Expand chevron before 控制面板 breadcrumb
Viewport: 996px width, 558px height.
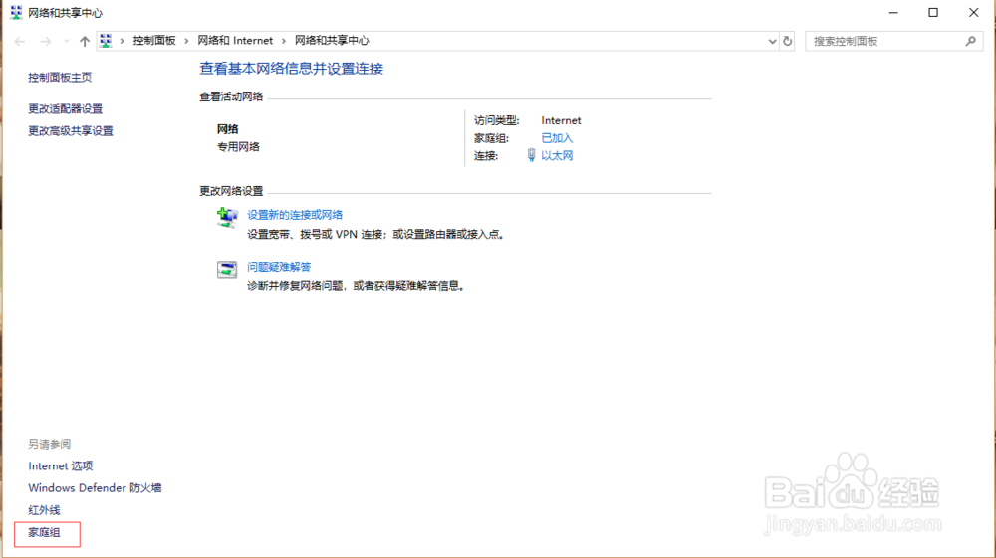122,41
